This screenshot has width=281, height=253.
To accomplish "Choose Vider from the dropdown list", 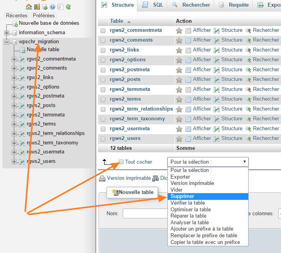I will click(208, 190).
